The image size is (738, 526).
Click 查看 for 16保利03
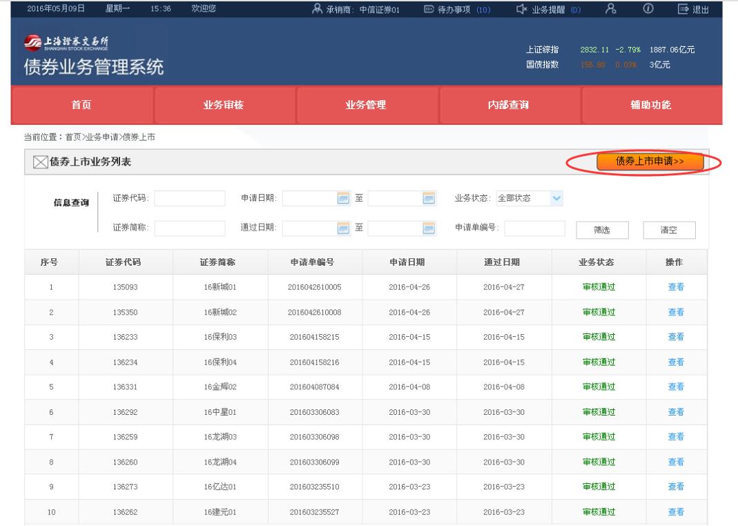676,337
